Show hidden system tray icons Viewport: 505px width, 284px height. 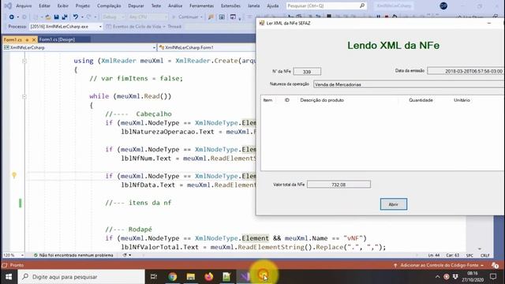(x=437, y=277)
